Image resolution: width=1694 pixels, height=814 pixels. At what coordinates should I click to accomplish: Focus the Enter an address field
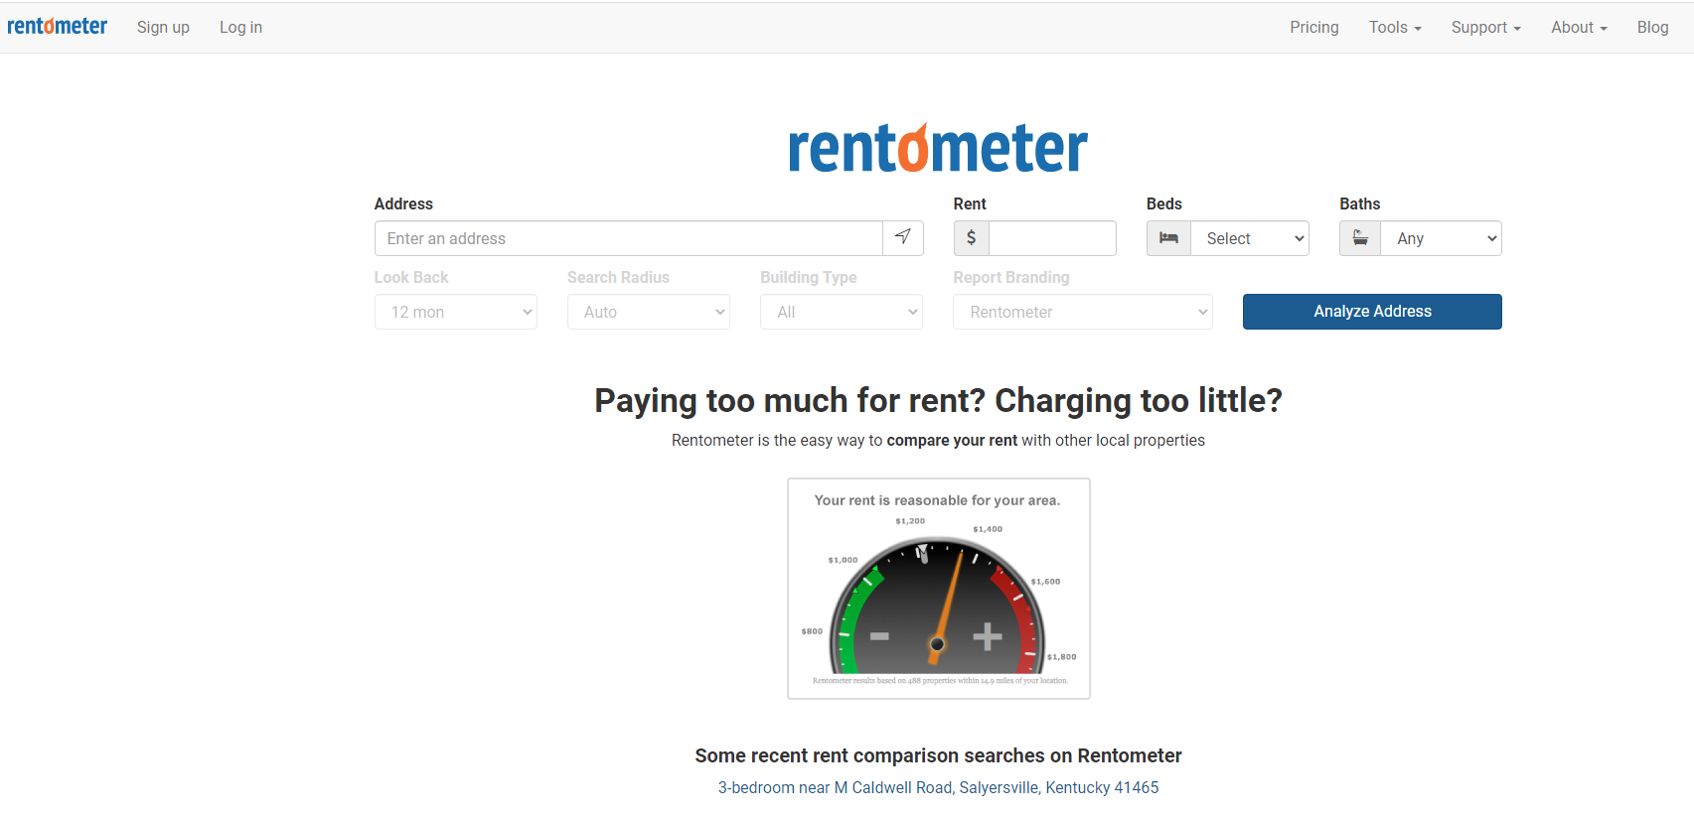click(x=629, y=238)
